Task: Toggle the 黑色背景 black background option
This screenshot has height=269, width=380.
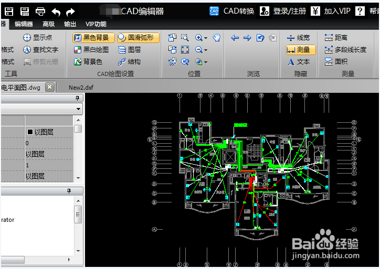Action: point(93,38)
